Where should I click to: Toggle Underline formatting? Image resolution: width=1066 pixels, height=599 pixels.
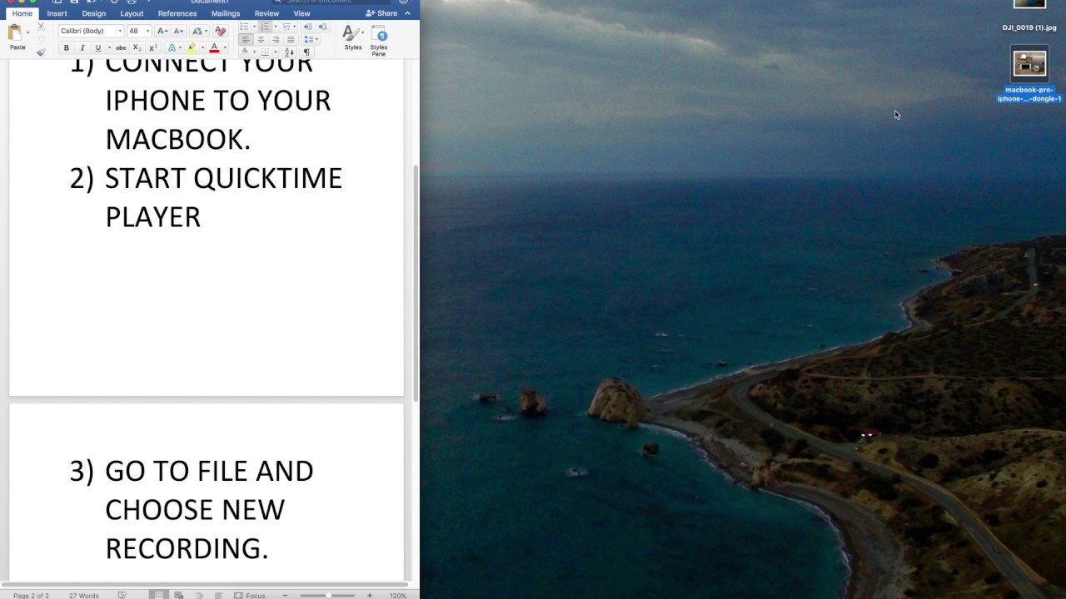coord(97,48)
